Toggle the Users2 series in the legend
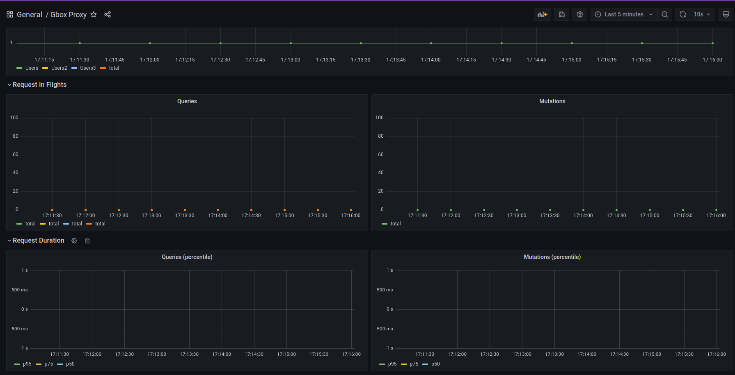This screenshot has height=375, width=735. (59, 68)
